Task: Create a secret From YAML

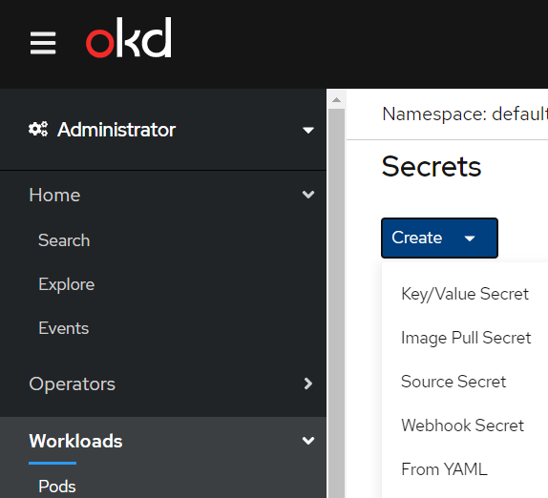Action: point(444,469)
